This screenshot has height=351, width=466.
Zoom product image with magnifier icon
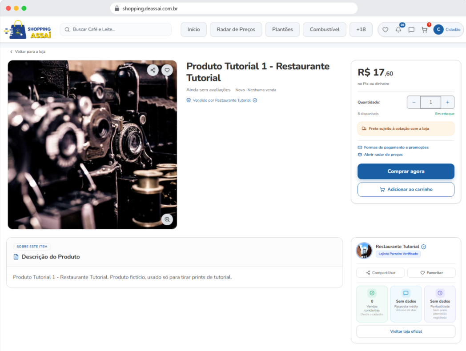coord(167,219)
